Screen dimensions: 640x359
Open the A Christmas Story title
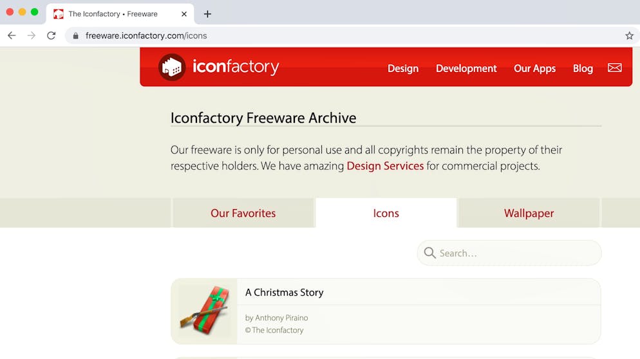tap(284, 293)
